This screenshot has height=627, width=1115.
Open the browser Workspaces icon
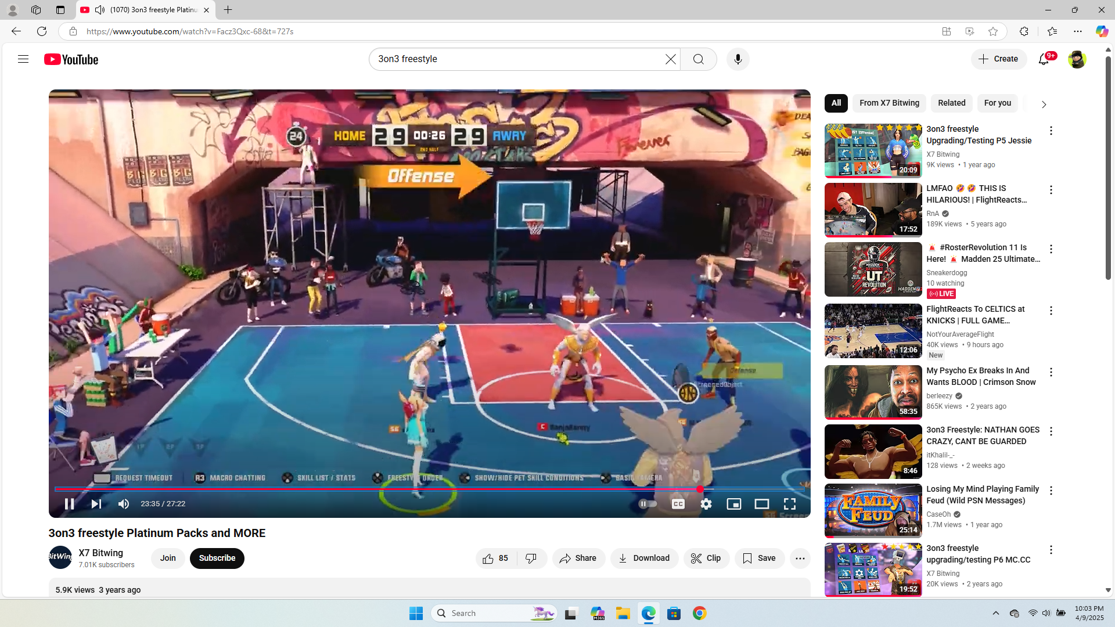tap(36, 10)
